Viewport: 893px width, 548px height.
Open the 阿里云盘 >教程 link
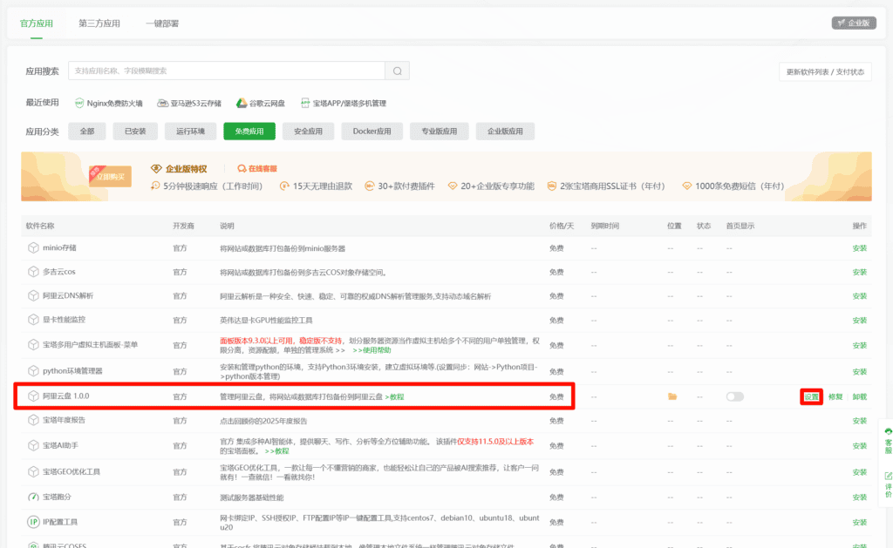(x=394, y=396)
